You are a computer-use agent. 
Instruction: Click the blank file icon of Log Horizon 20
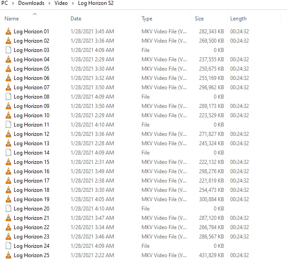click(8, 209)
